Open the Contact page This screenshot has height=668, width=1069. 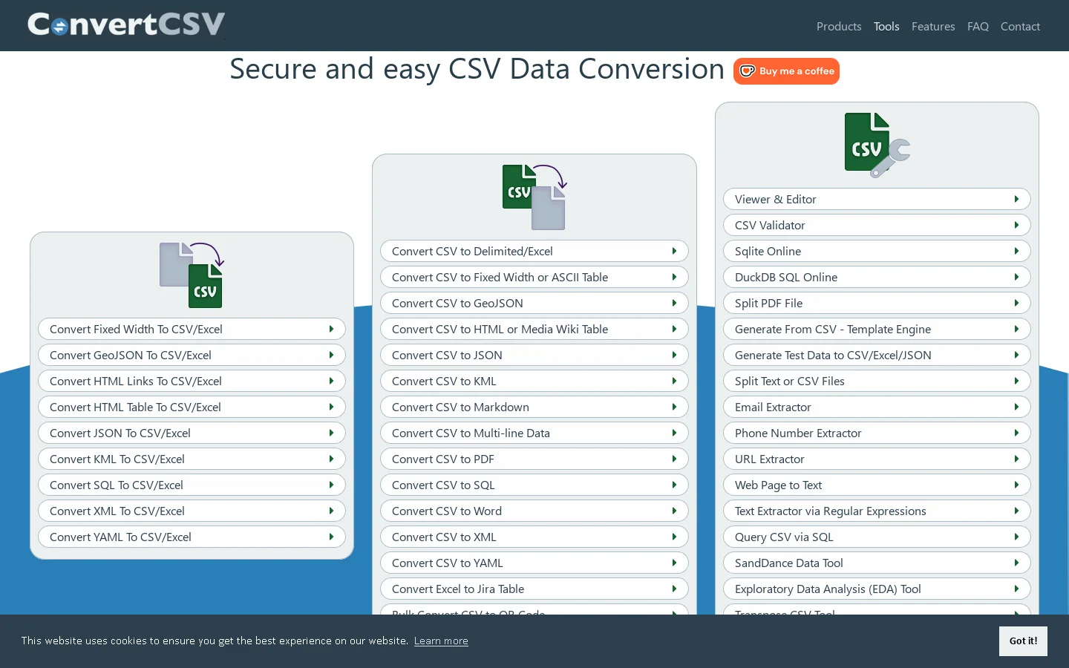point(1020,26)
